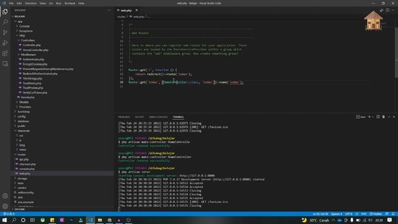This screenshot has width=398, height=224.
Task: Open Explorer panel more actions ellipsis
Action: tap(109, 10)
